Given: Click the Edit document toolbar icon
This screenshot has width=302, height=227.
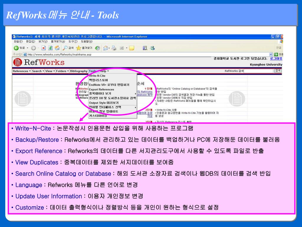Looking at the screenshot, I should tap(122, 48).
